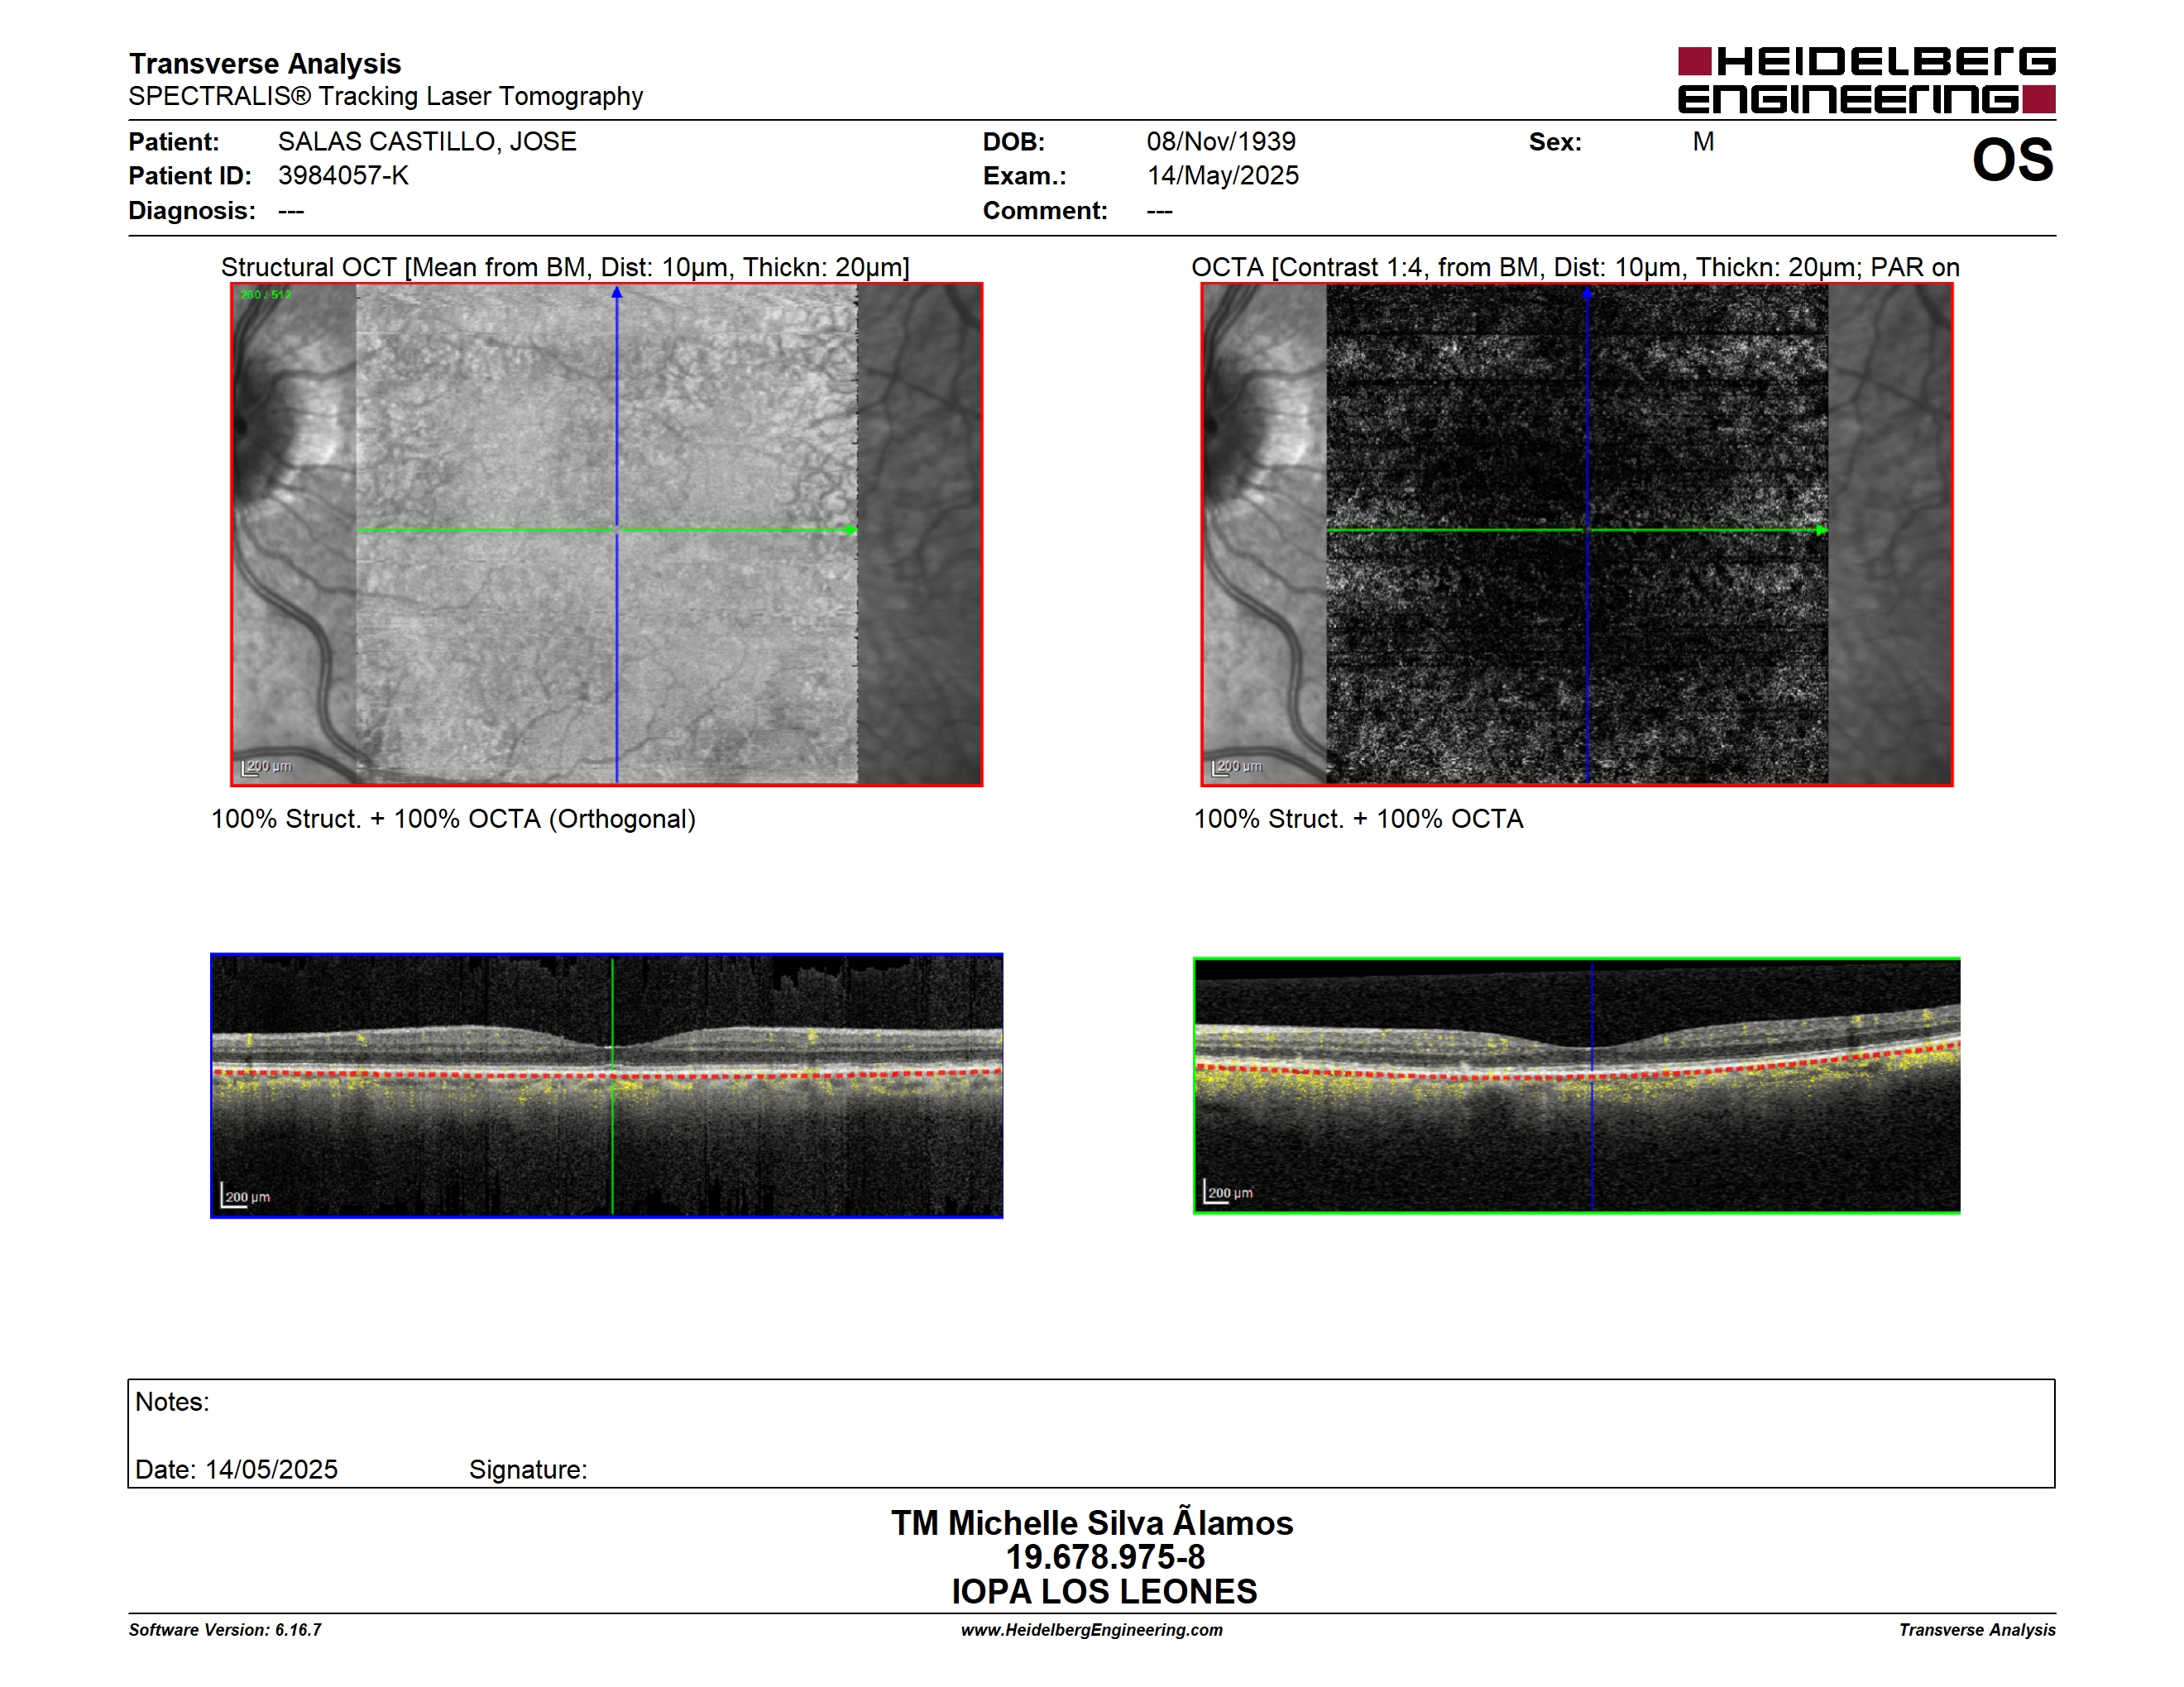This screenshot has height=1687, width=2184.
Task: Click the '100% Struct. + 100% OCTA' label under OCTA image
Action: coord(1358,819)
